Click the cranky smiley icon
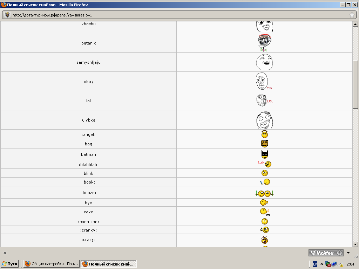359x269 pixels. pos(264,230)
